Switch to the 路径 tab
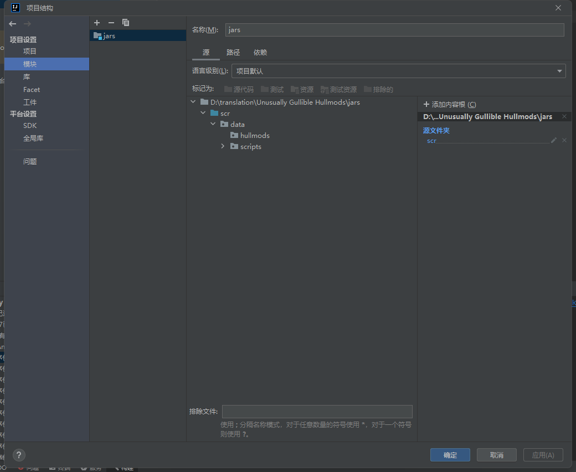Viewport: 576px width, 472px height. [233, 53]
